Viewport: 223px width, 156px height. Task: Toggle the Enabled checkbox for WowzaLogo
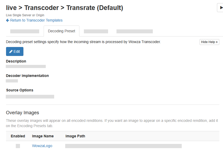click(x=18, y=146)
